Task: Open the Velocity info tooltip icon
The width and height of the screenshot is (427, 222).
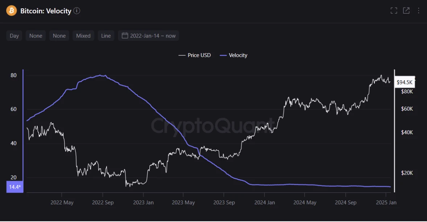Action: 77,11
